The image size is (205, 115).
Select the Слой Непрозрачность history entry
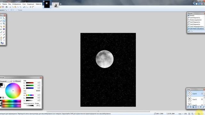pos(196,27)
